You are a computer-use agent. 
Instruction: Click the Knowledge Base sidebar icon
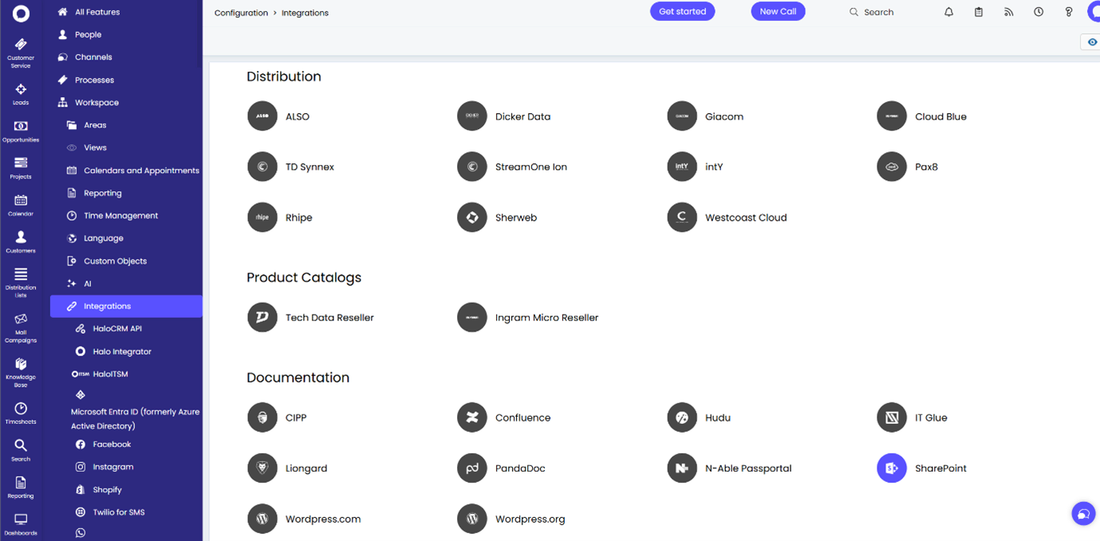(21, 370)
